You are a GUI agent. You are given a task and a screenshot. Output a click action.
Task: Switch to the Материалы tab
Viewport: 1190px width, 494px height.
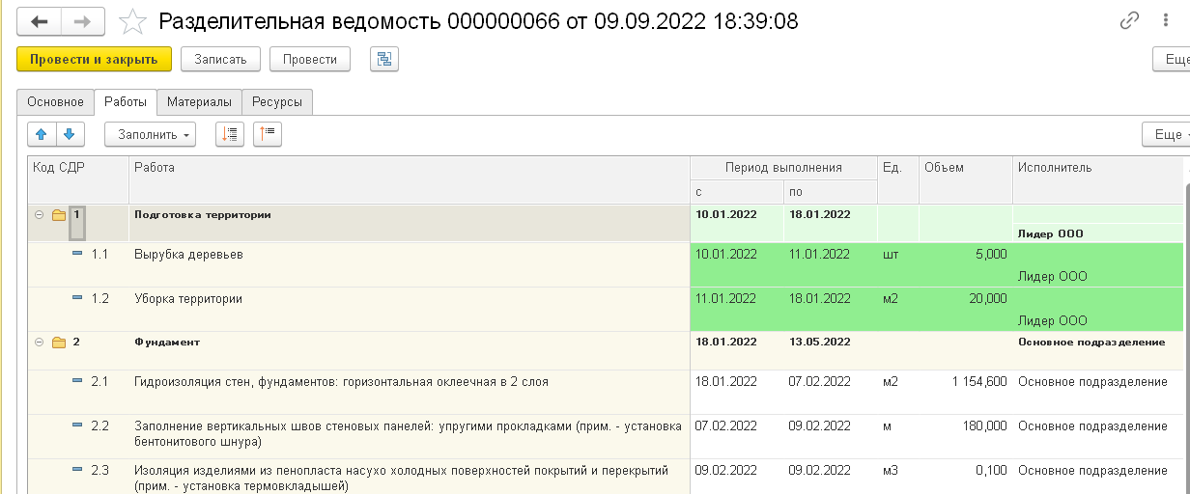click(199, 102)
